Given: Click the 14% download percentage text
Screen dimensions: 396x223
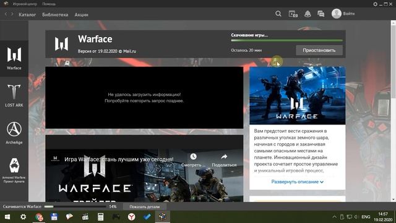Looking at the screenshot, I should pyautogui.click(x=113, y=206).
